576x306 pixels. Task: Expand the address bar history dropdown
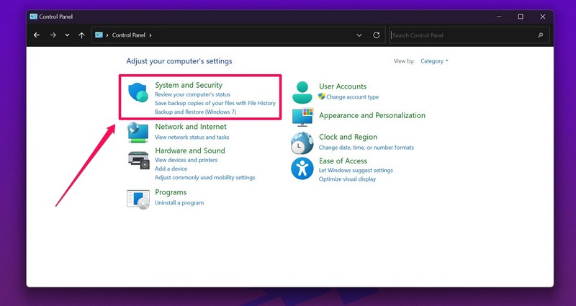point(359,35)
